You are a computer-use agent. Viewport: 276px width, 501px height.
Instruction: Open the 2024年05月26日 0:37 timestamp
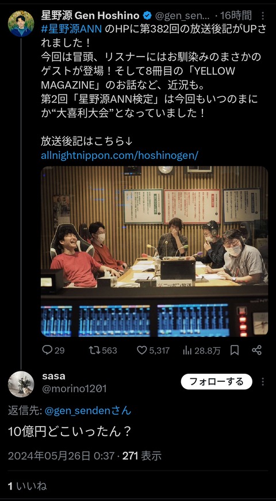point(61,456)
